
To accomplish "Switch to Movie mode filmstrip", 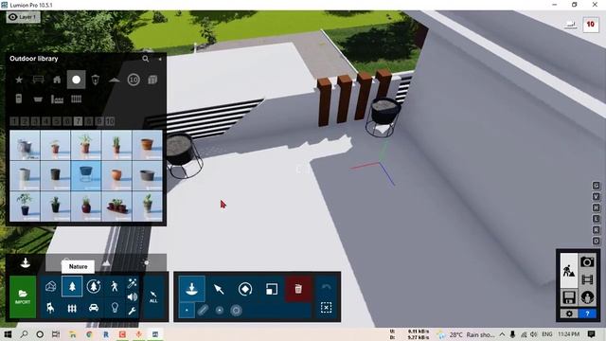I will (x=587, y=279).
